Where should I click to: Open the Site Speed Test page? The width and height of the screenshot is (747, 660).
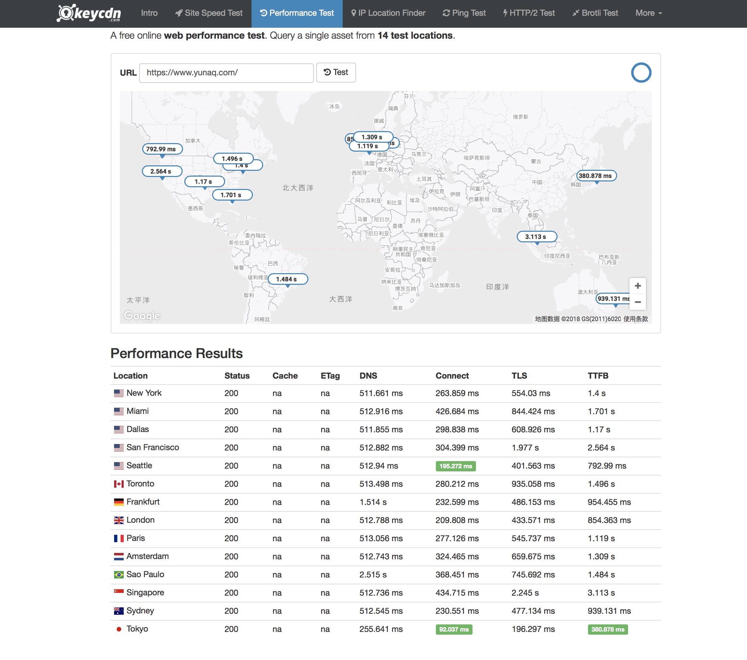209,13
